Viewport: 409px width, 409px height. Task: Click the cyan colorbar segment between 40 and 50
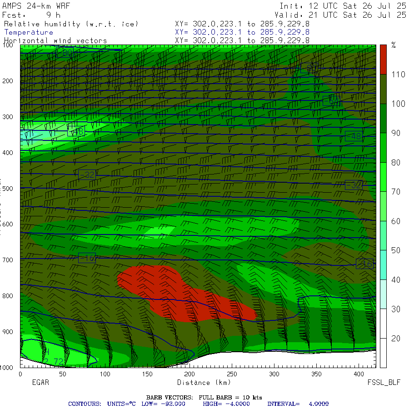pyautogui.click(x=383, y=265)
